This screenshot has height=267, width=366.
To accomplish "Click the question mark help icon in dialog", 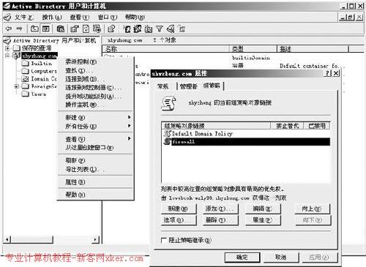I will (328, 73).
